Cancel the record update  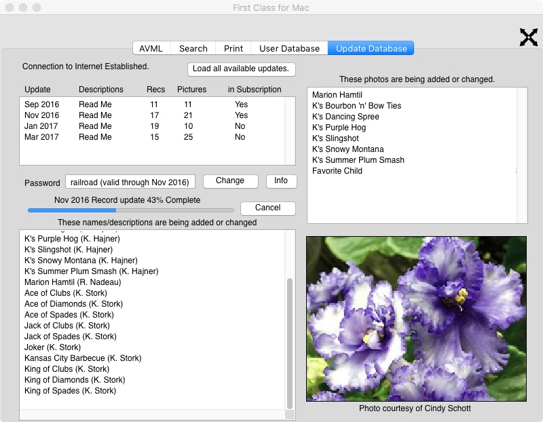pyautogui.click(x=268, y=208)
